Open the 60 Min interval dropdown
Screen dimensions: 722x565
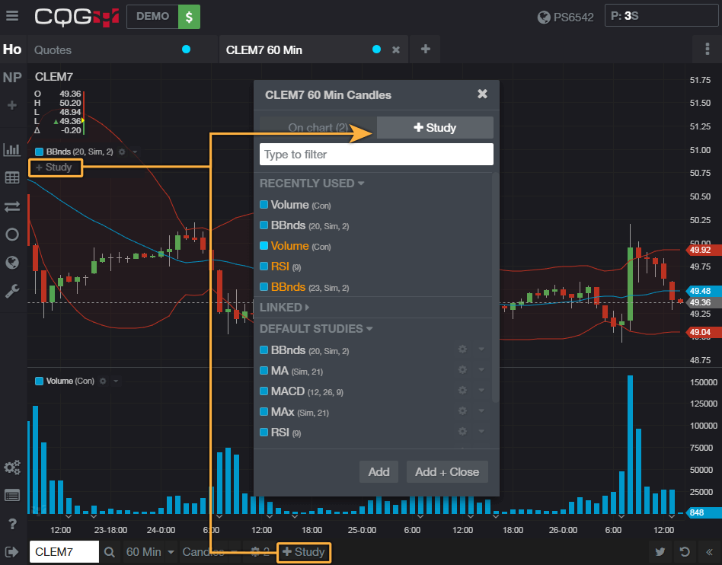click(x=150, y=552)
